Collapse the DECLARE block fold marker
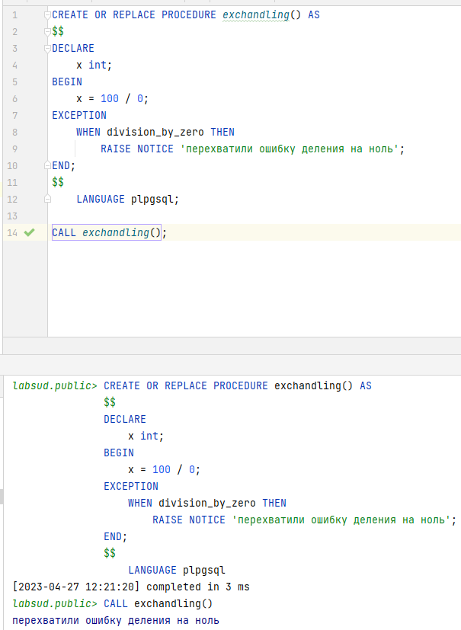The image size is (461, 630). 47,49
